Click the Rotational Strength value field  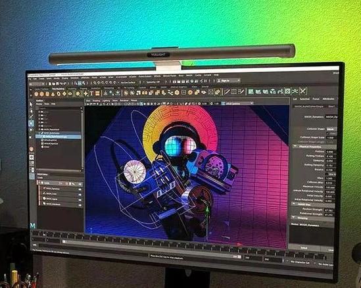329,215
